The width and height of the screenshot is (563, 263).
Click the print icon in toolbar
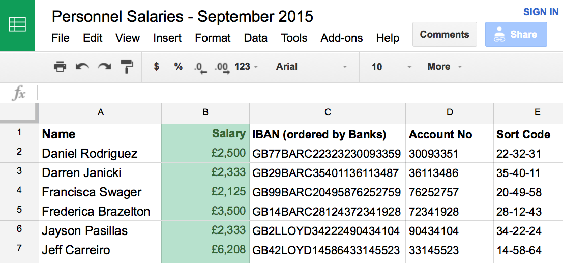pyautogui.click(x=60, y=66)
